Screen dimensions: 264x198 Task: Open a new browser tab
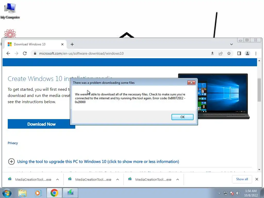[72, 44]
